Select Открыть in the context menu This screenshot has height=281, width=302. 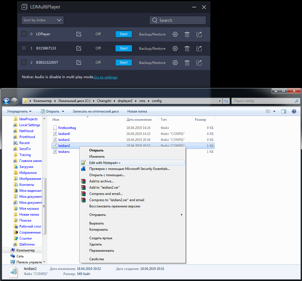tap(133, 150)
